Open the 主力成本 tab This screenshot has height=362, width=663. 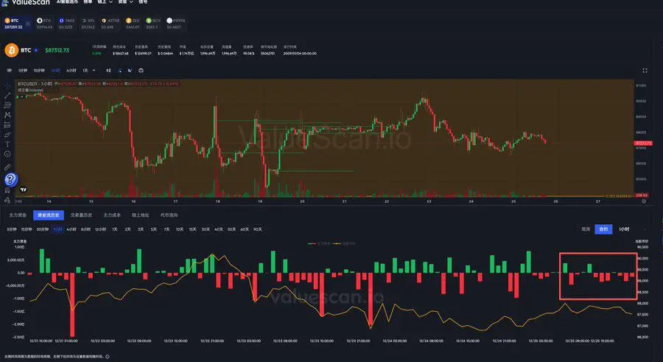(x=112, y=215)
